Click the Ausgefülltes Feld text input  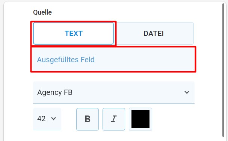click(x=113, y=59)
